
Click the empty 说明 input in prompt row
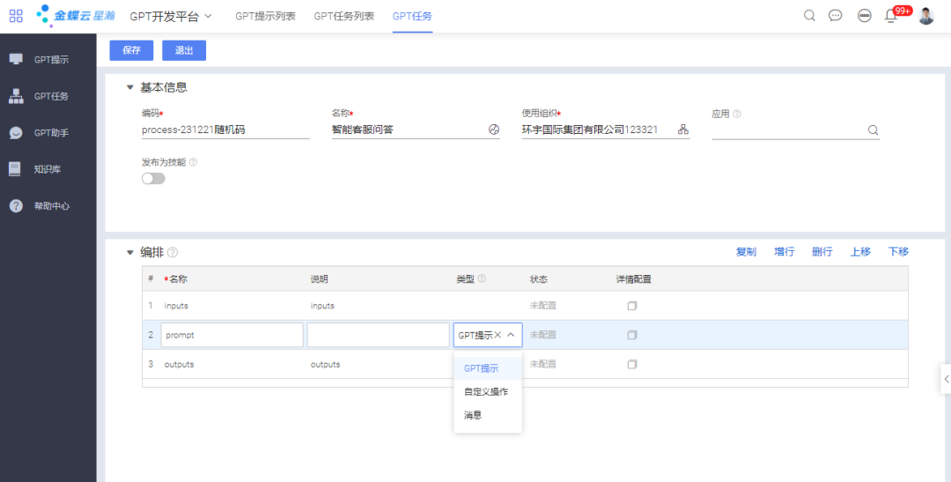click(x=379, y=335)
